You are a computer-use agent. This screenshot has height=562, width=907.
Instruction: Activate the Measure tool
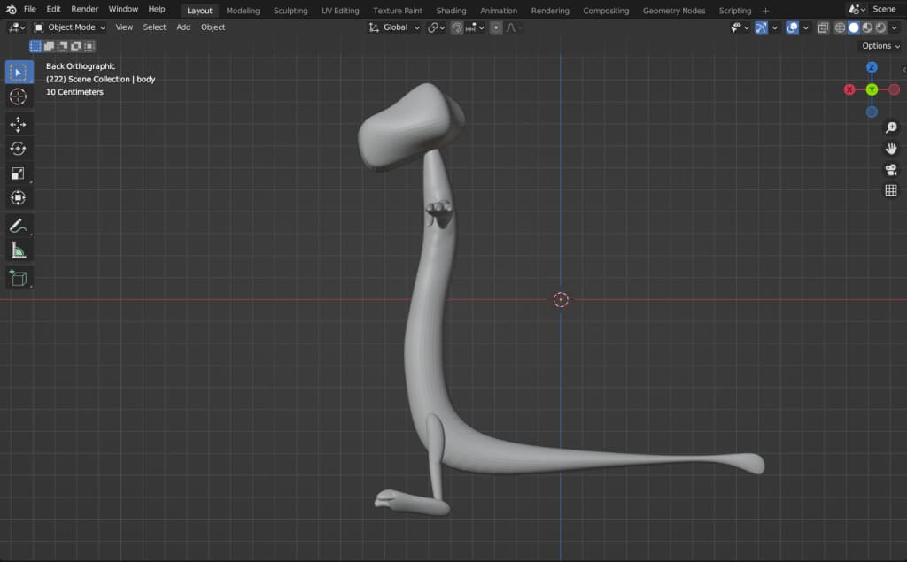(x=18, y=250)
